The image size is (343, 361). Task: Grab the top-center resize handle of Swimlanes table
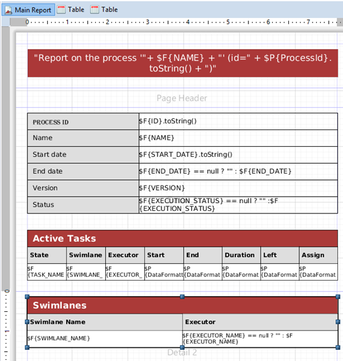182,297
